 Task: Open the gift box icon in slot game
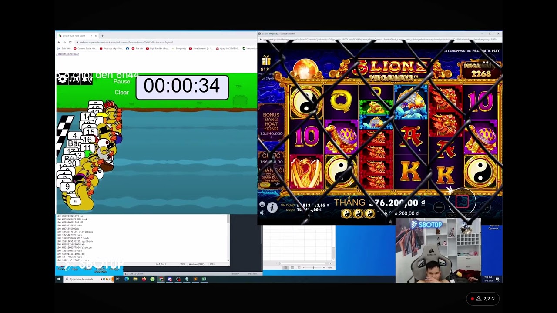tap(266, 60)
